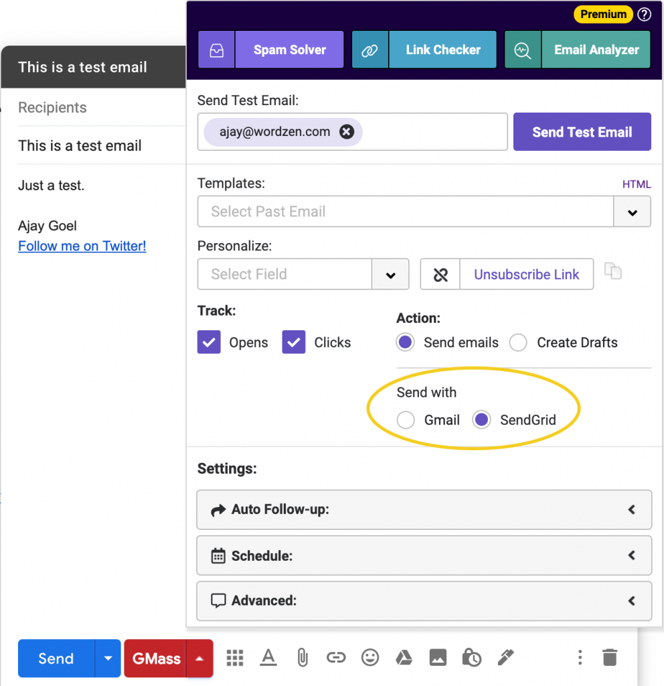Select the Gmail send-with radio button

coord(406,420)
